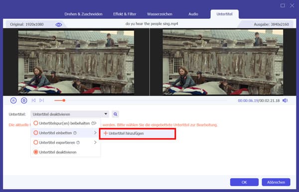Viewport: 299px width, 192px height.
Task: Open the Wasserzeichen tab
Action: pyautogui.click(x=159, y=14)
